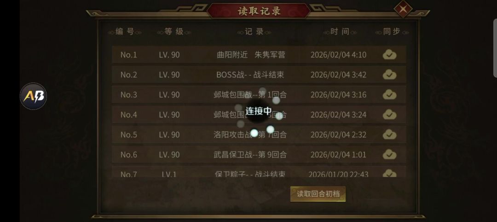This screenshot has height=222, width=497.
Task: Tap the cloud sync icon for save No.2
Action: coord(389,75)
